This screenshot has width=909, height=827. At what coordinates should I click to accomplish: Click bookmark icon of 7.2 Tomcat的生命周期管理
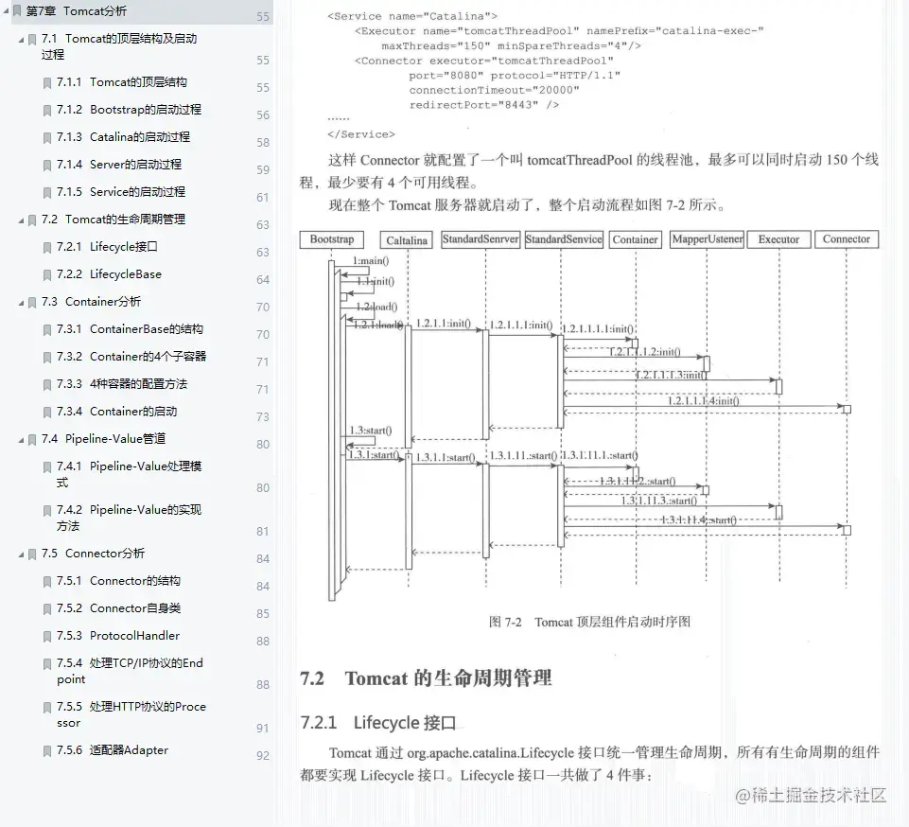[x=32, y=220]
